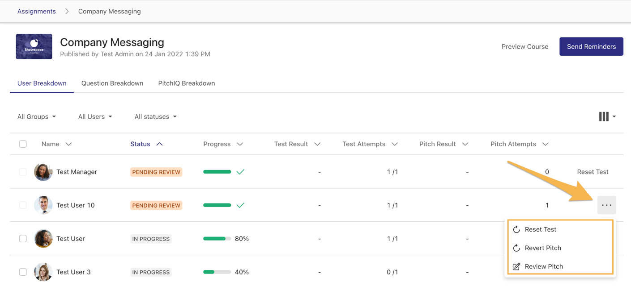
Task: Click Test User 10's avatar photo
Action: pyautogui.click(x=43, y=205)
